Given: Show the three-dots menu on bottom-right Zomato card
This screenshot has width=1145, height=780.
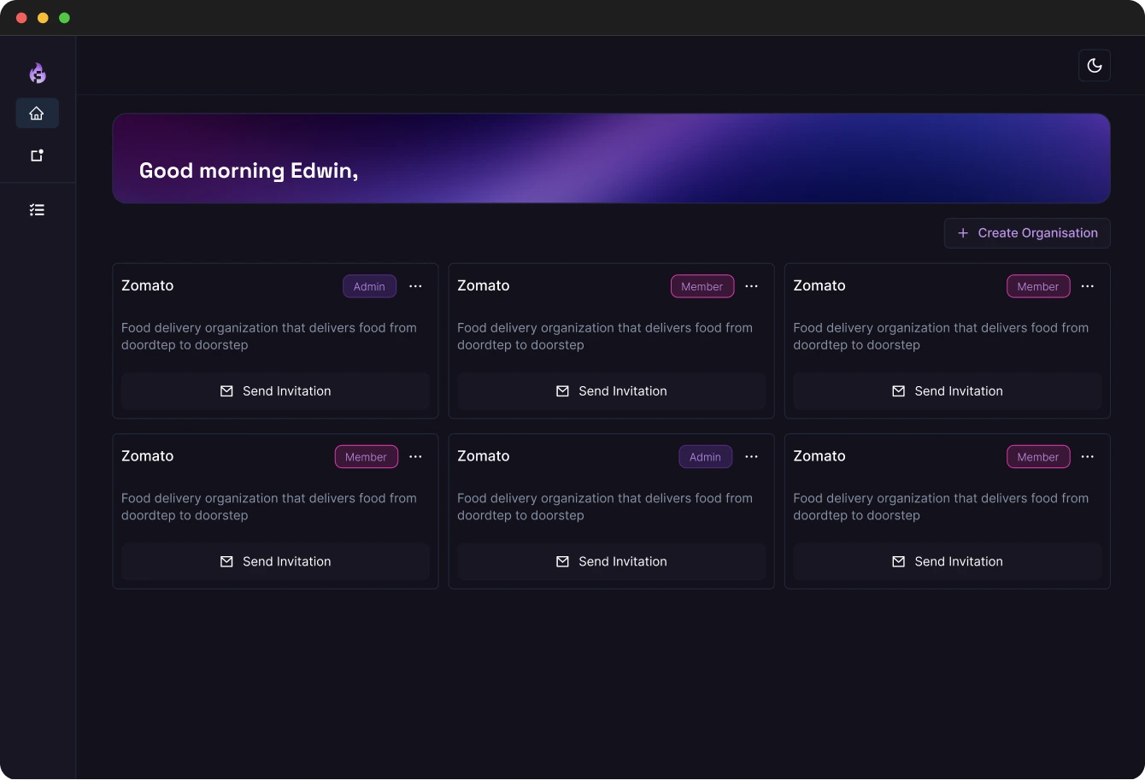Looking at the screenshot, I should [1087, 457].
